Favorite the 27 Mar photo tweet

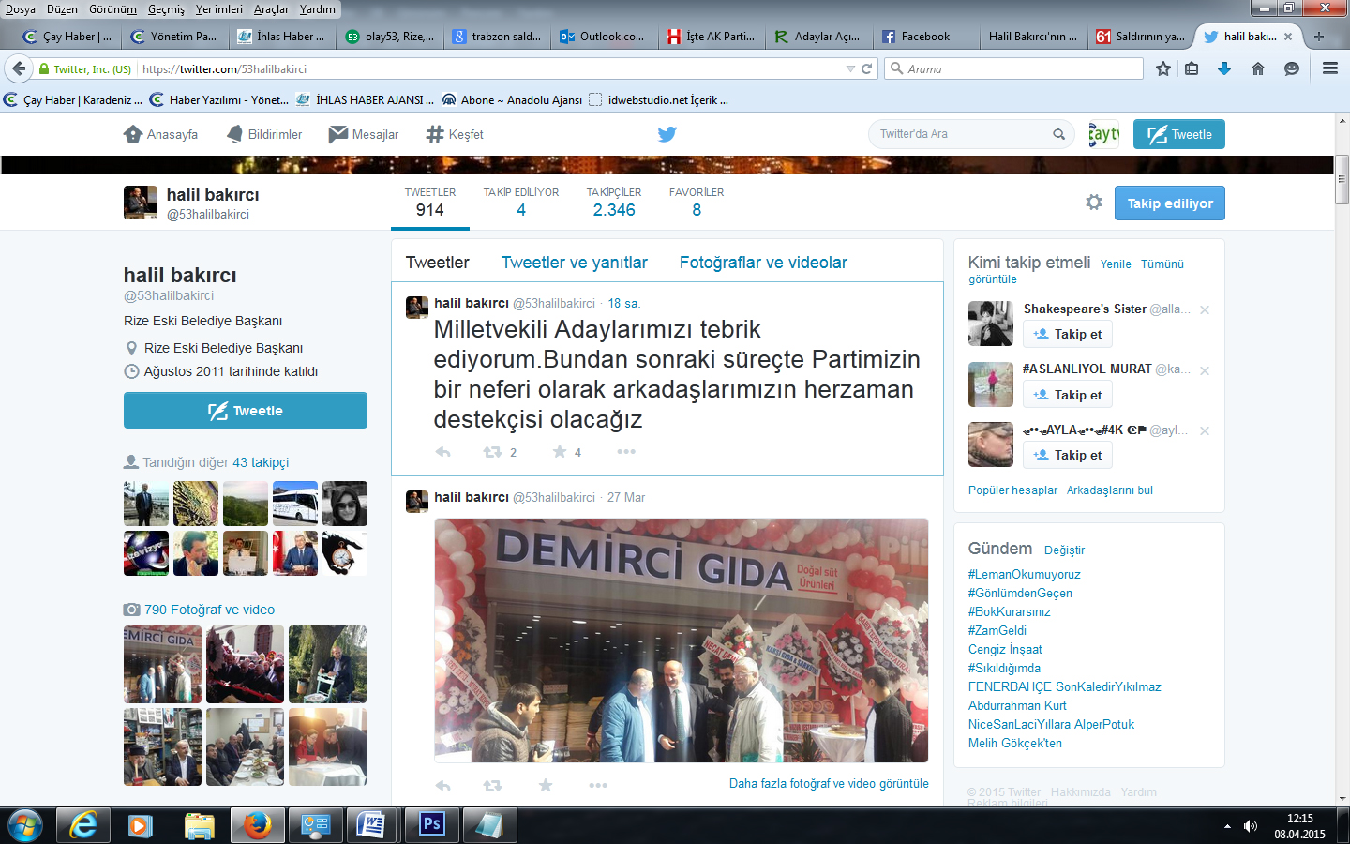coord(546,785)
